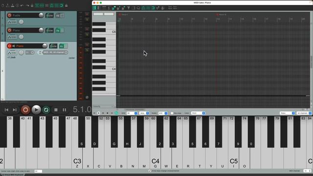Stop playback with the main transport stop button

(56, 110)
